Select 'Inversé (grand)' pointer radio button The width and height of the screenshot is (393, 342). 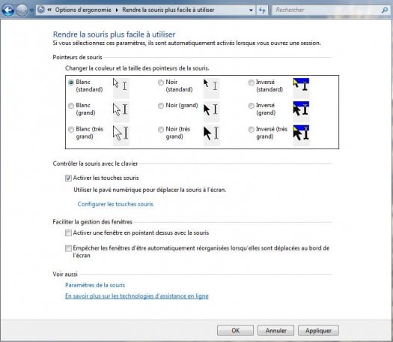point(251,106)
